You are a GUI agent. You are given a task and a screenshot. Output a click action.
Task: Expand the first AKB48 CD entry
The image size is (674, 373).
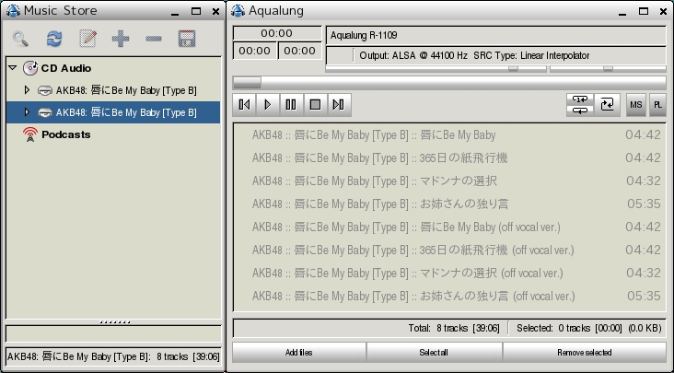tap(27, 90)
